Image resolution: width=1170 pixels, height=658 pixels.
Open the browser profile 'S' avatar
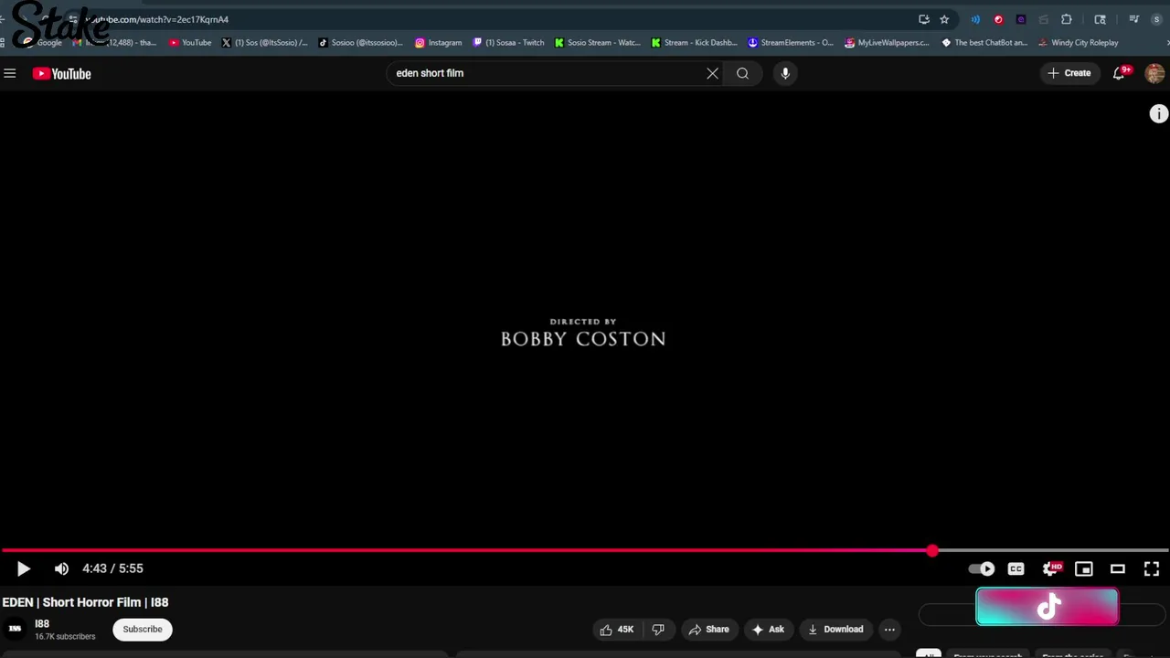(x=1156, y=19)
